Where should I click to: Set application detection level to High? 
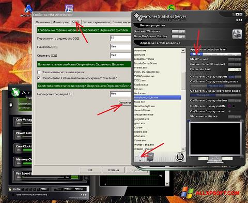235,54
